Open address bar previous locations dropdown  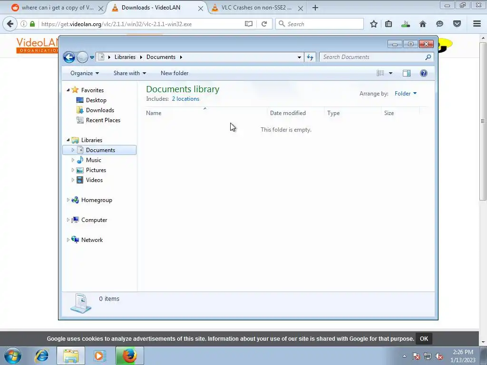[299, 57]
